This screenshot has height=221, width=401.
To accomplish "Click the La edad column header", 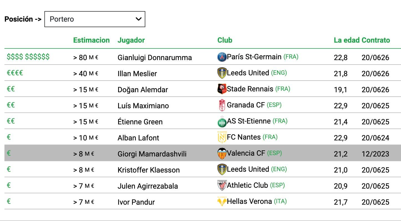I will pos(347,40).
